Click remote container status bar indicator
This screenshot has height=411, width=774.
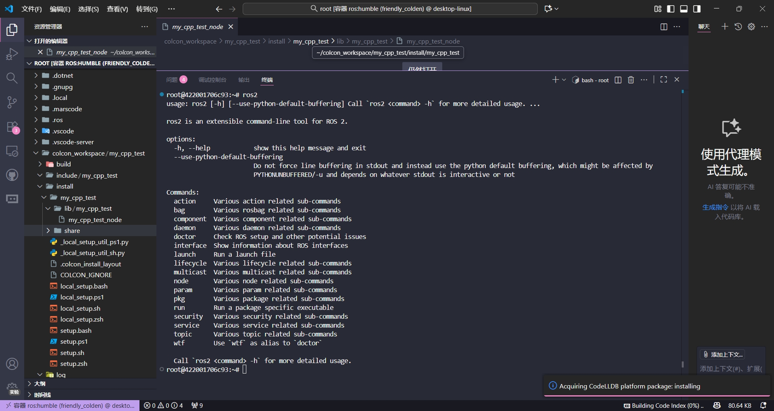pyautogui.click(x=70, y=406)
